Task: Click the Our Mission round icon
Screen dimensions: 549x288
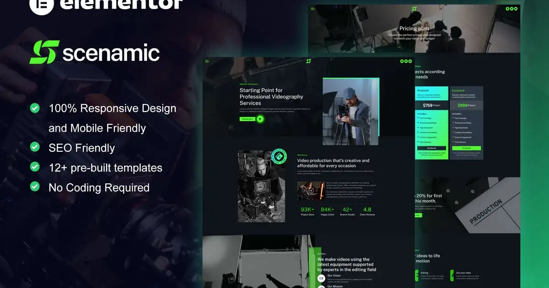Action: 321,286
